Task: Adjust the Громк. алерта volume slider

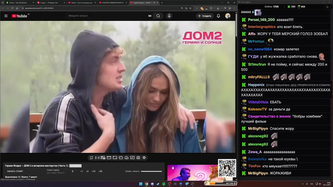Action: coord(151,171)
